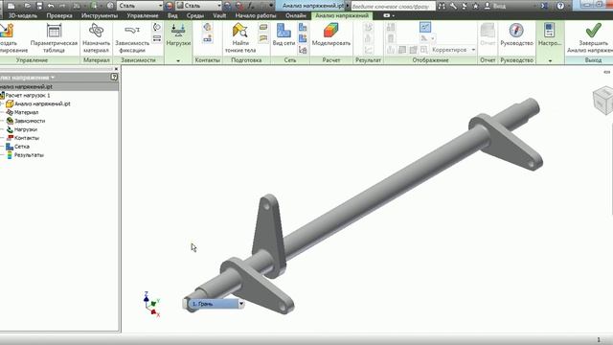Open mesh settings icon in Сеть panel
This screenshot has width=613, height=345.
coord(303,27)
